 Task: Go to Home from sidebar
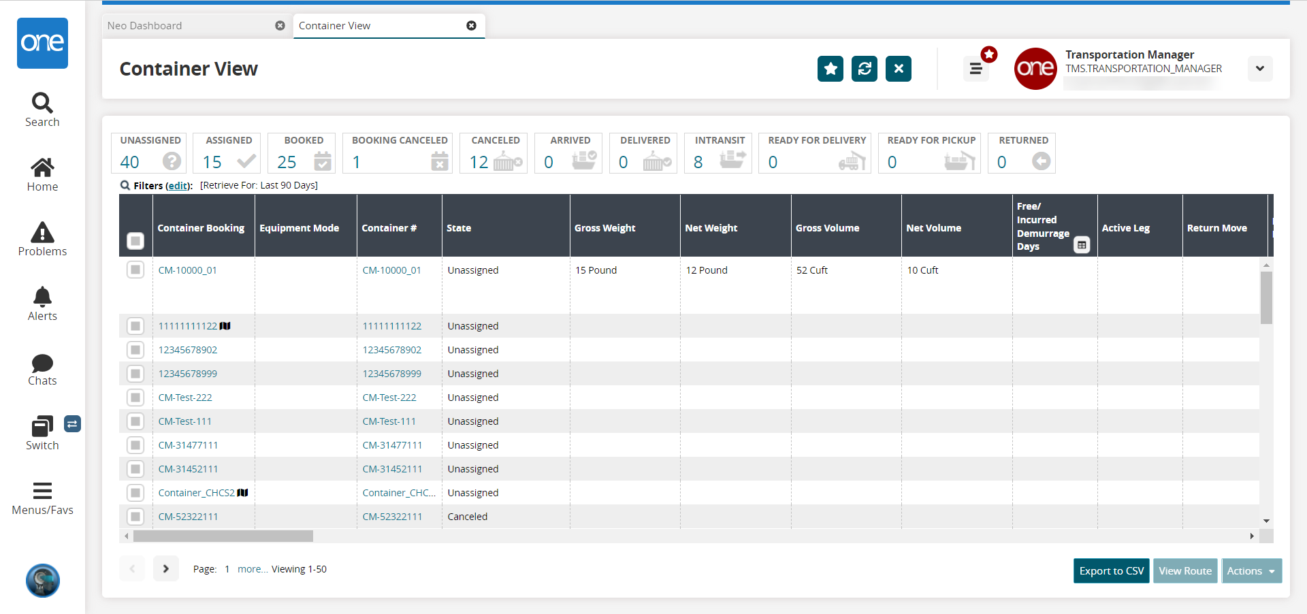click(42, 174)
